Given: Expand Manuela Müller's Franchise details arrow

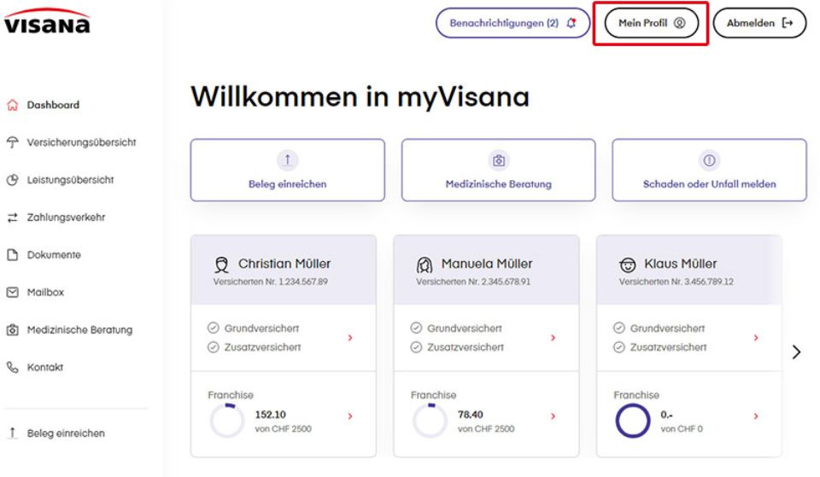Looking at the screenshot, I should (553, 416).
